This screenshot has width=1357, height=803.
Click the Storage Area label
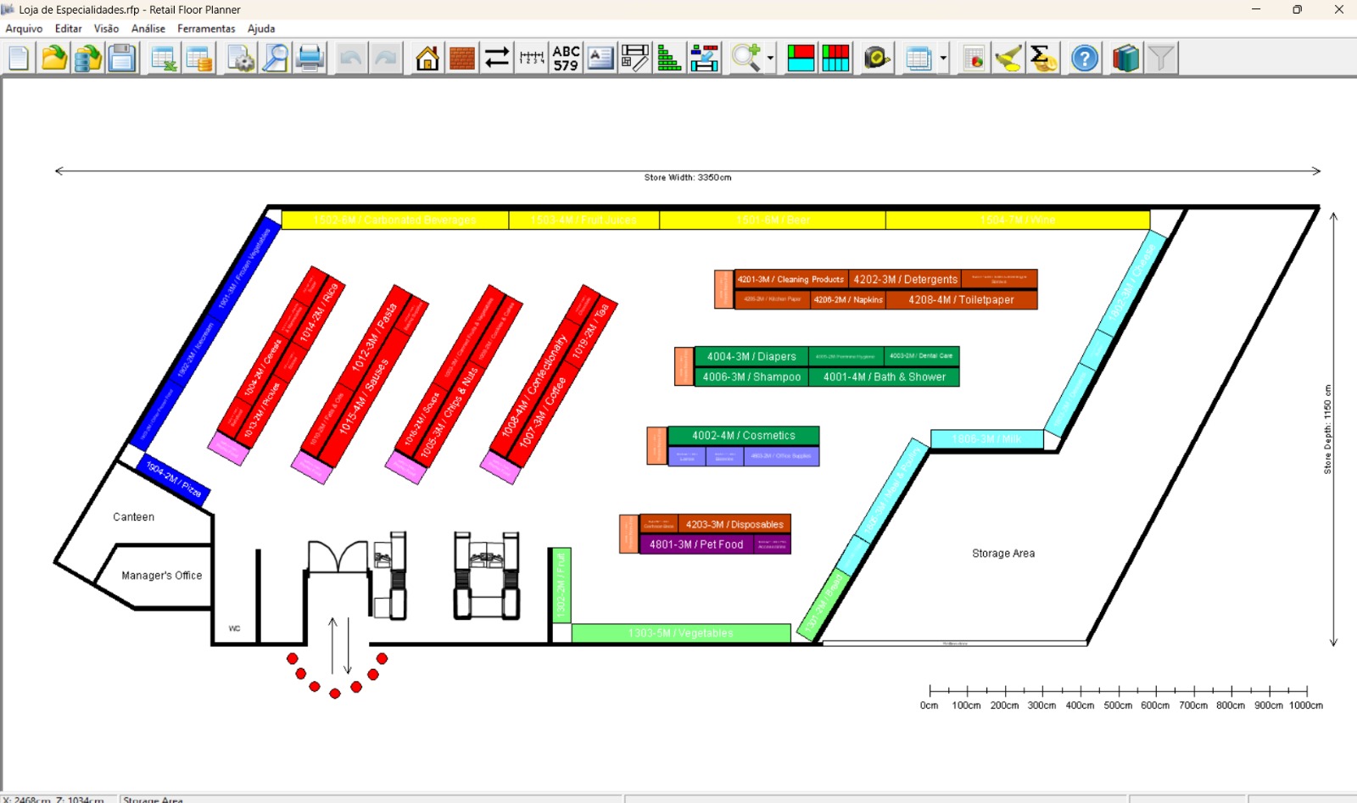pos(1003,554)
